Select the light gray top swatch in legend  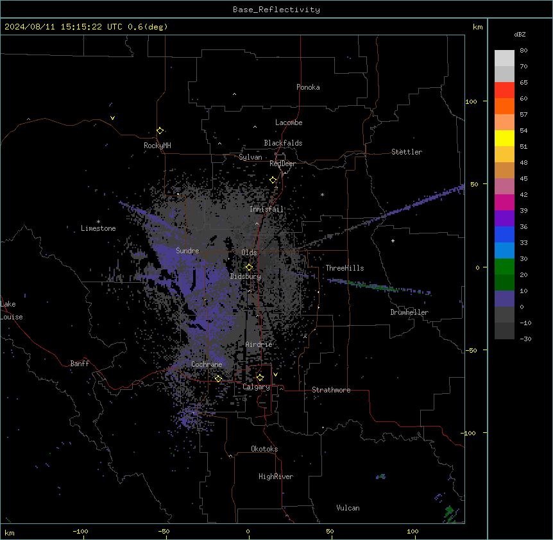[x=504, y=58]
